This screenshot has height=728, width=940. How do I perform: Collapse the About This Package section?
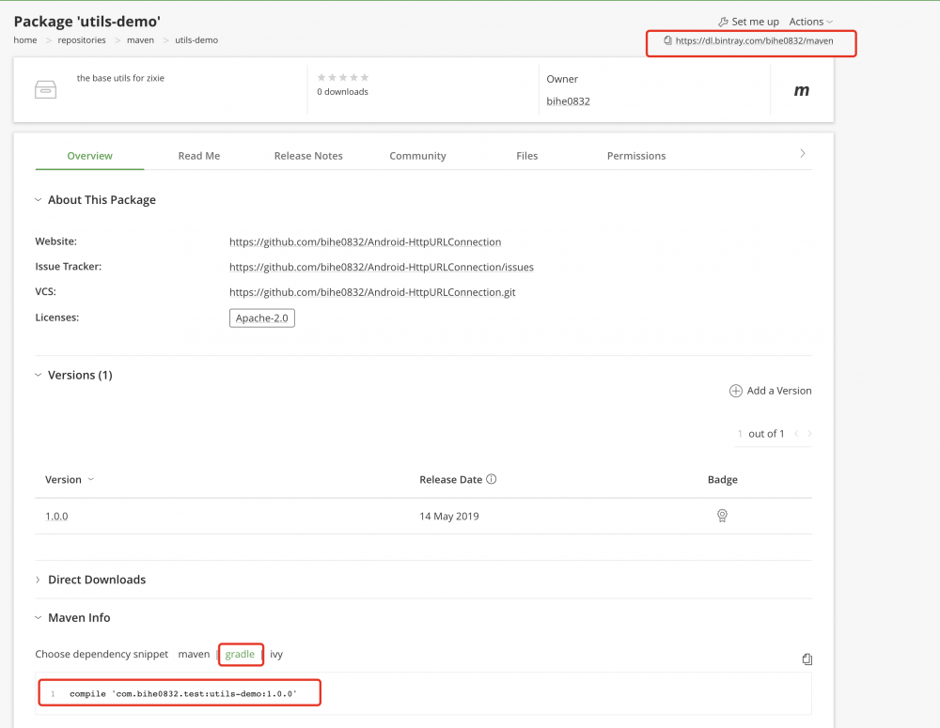click(x=39, y=200)
